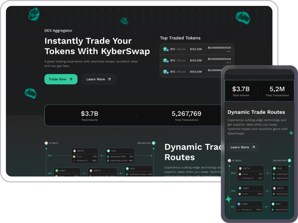Tap Learn More on the mobile screen
This screenshot has height=223, width=298.
click(243, 147)
